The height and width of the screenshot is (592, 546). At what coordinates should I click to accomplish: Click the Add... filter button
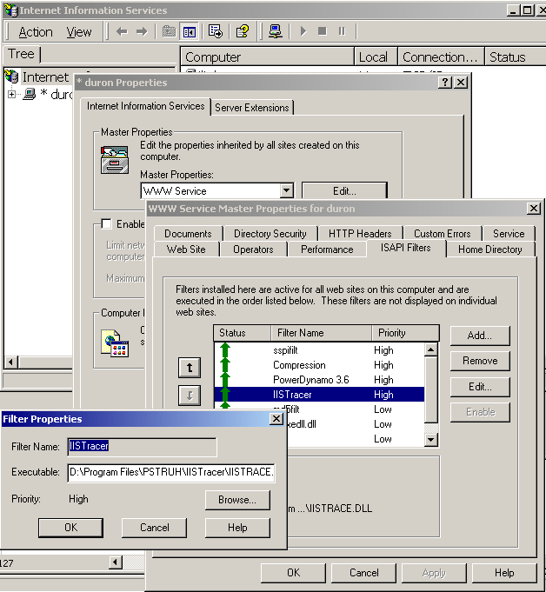480,336
